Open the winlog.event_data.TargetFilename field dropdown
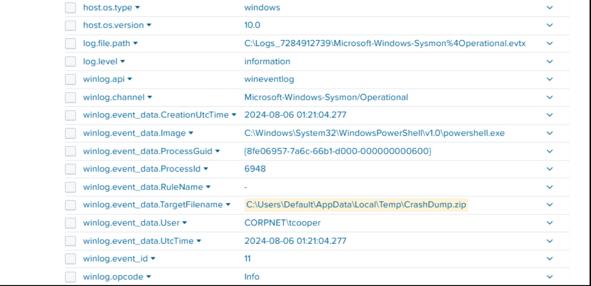 pos(228,205)
